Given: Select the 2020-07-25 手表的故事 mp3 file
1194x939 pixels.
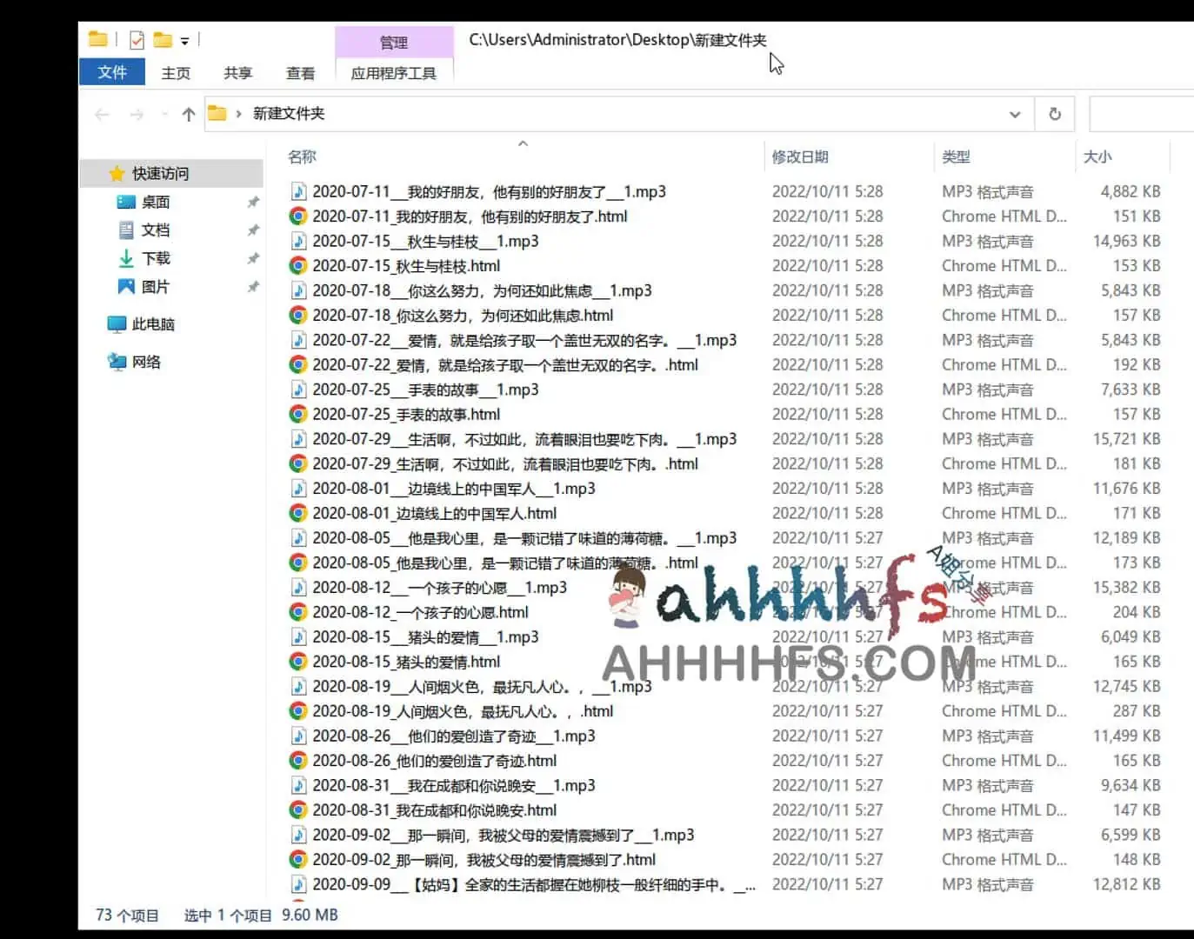Looking at the screenshot, I should 424,390.
